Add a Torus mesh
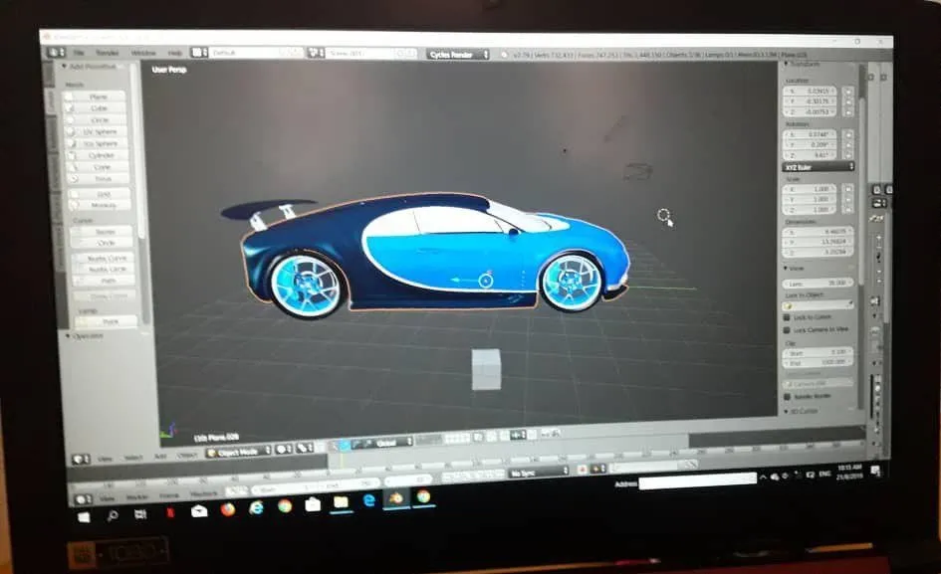 coord(100,179)
